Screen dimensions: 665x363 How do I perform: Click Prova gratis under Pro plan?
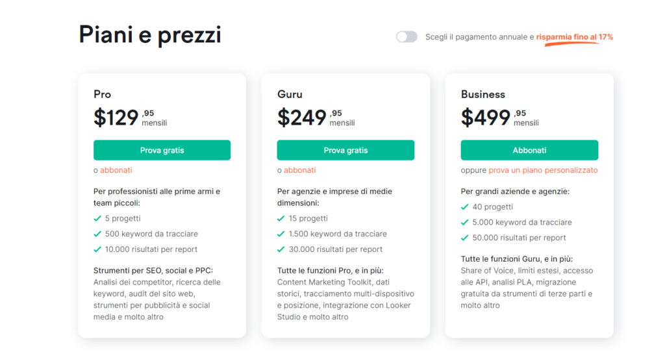coord(162,150)
